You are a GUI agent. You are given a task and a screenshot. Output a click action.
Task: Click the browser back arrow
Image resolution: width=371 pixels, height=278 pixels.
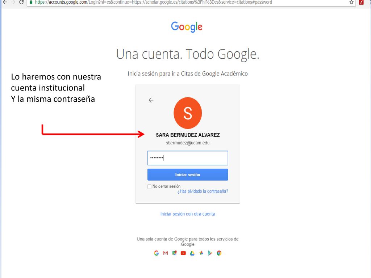pyautogui.click(x=5, y=3)
